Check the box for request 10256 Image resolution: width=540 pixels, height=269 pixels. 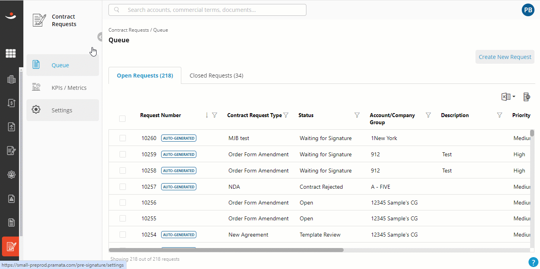(x=123, y=203)
